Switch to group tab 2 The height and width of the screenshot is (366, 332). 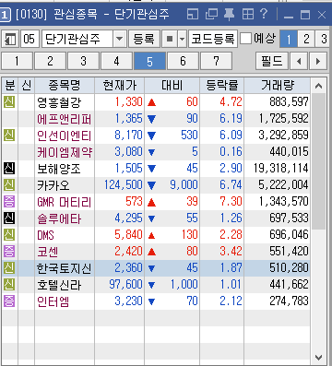(x=50, y=61)
